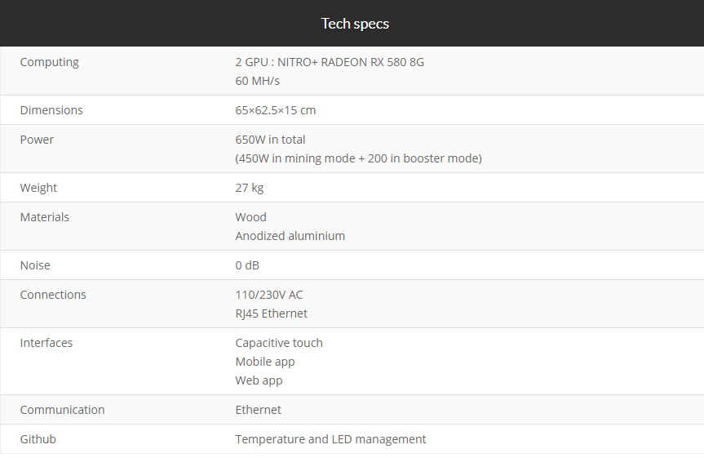Screen dimensions: 704x458
Task: Click the Tech specs header title
Action: [x=355, y=23]
